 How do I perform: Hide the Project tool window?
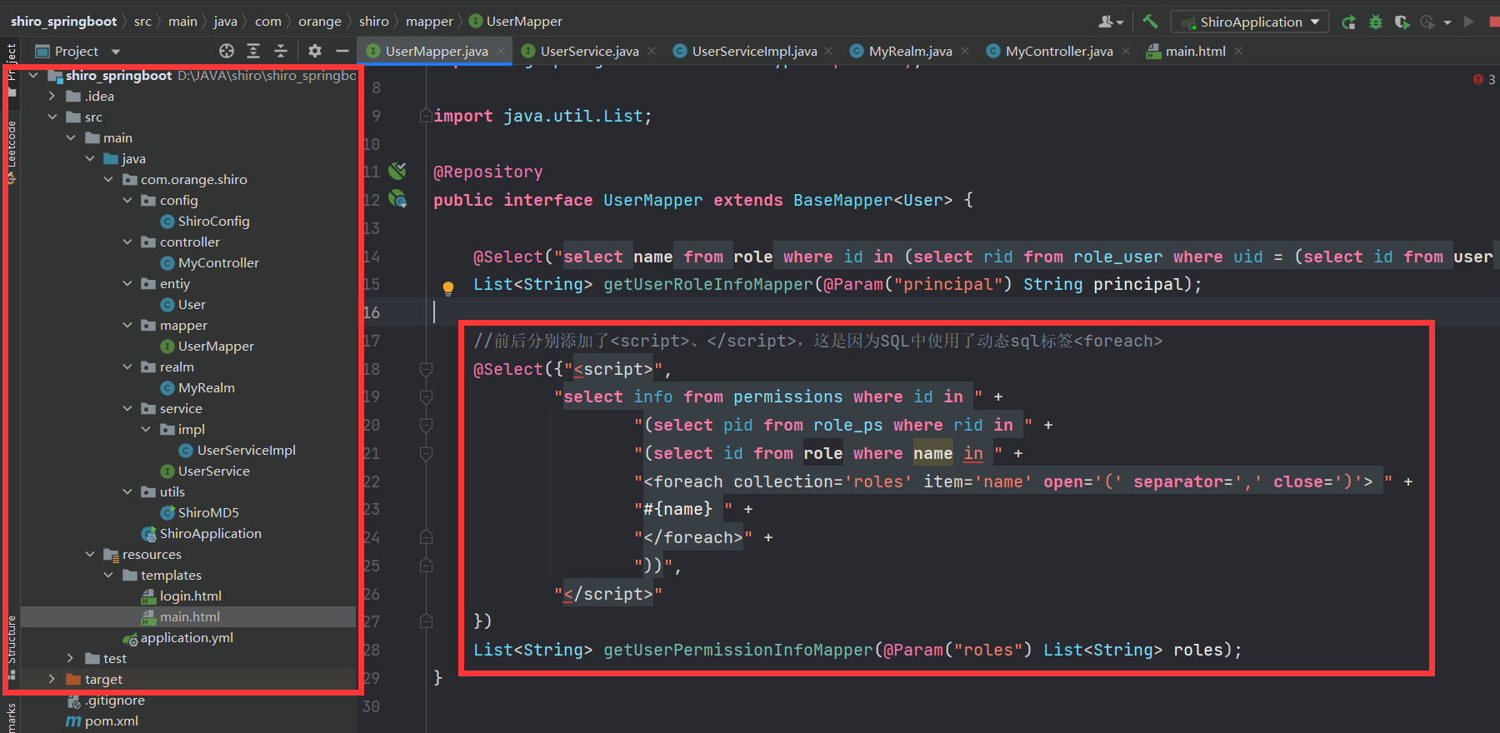(x=342, y=51)
